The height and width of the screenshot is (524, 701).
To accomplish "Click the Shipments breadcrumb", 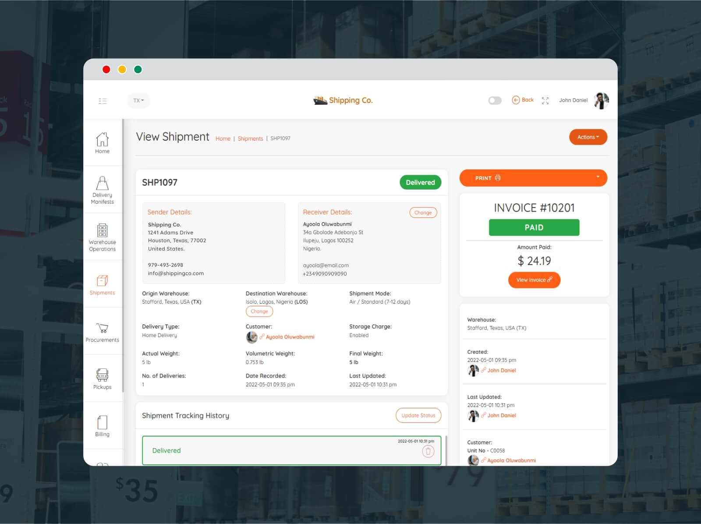I will click(250, 138).
